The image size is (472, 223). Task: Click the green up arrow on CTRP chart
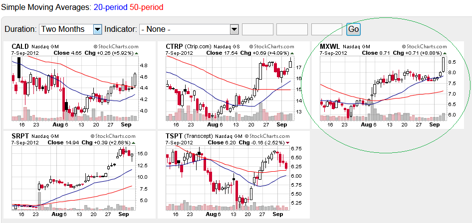pos(292,53)
